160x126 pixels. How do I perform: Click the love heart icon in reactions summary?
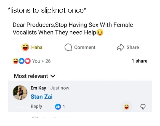(28, 61)
